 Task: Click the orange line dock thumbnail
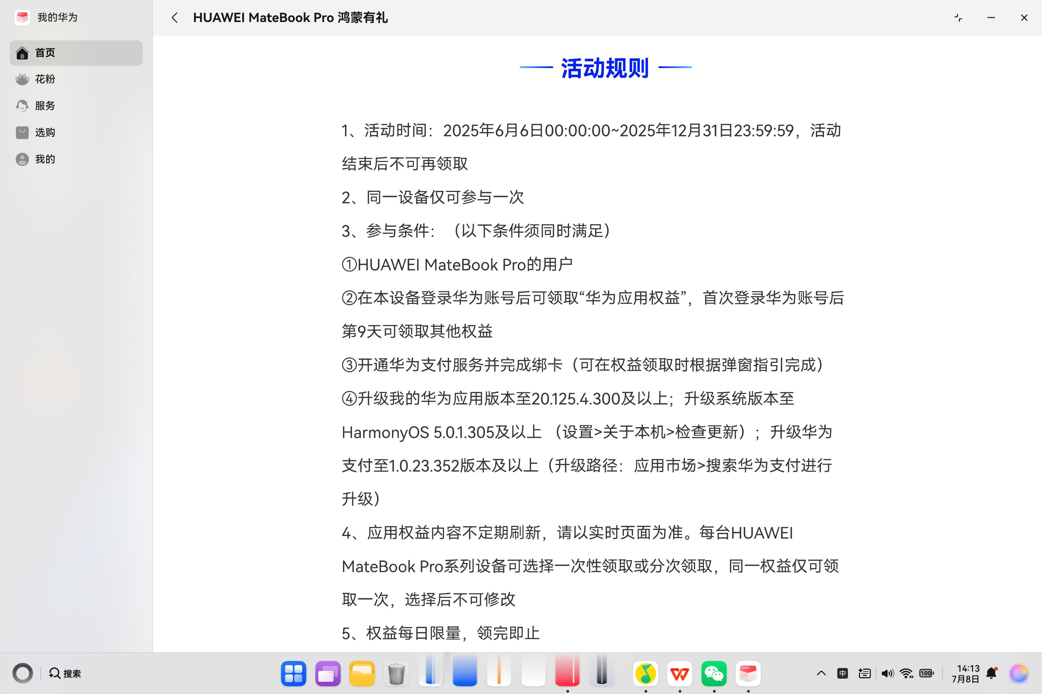point(499,670)
